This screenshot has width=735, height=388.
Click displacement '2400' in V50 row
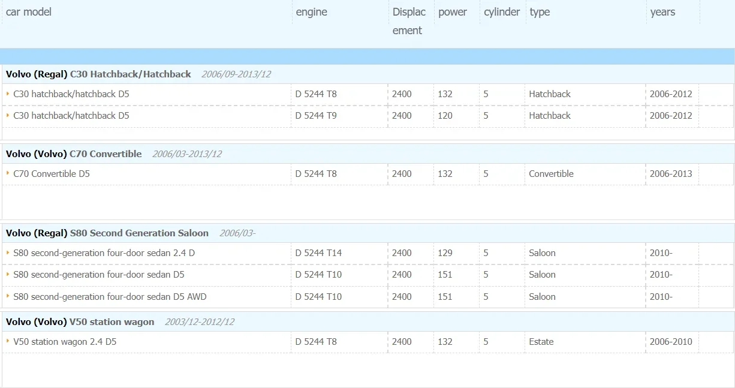[402, 342]
